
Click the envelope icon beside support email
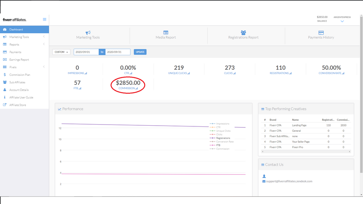coord(264,181)
